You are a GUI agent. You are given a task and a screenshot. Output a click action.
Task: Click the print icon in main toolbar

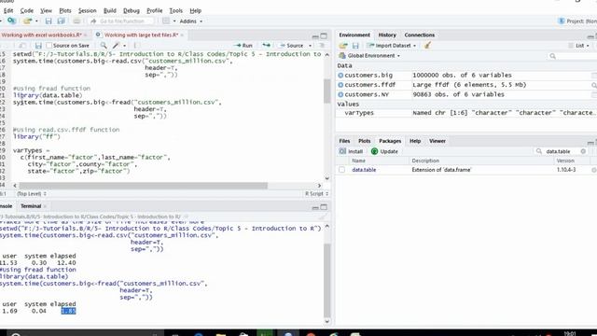[76, 21]
